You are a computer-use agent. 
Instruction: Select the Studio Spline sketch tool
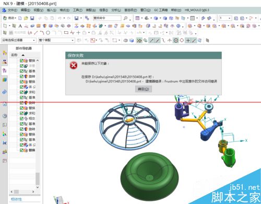pos(72,32)
